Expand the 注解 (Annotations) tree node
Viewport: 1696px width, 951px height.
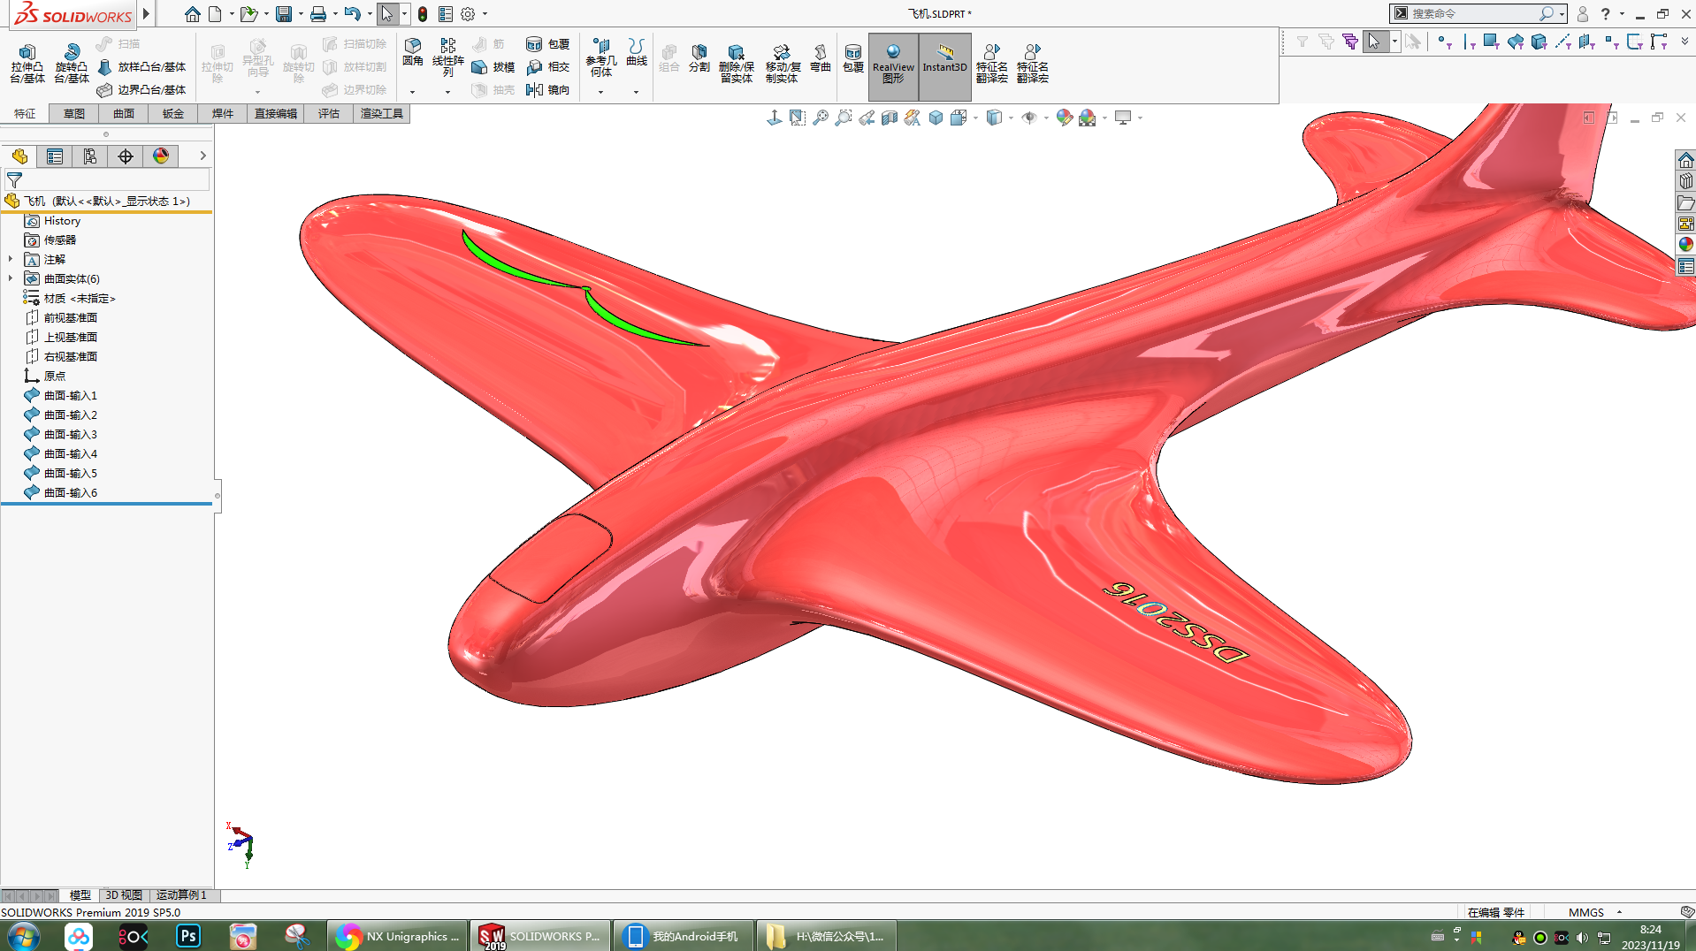[x=11, y=259]
